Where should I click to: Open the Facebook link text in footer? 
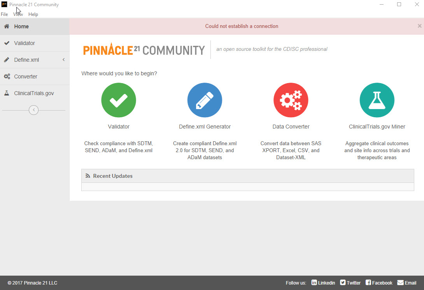382,283
